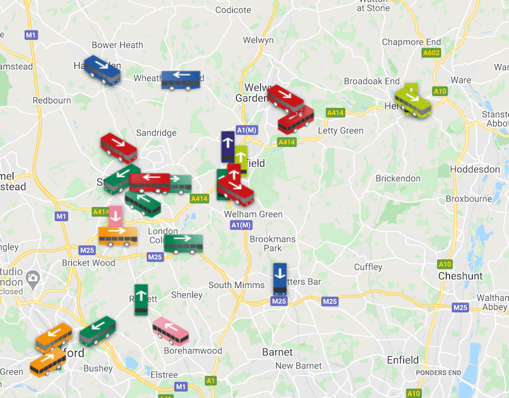Select the blue bus heading left at Wheathampstead

pos(181,80)
